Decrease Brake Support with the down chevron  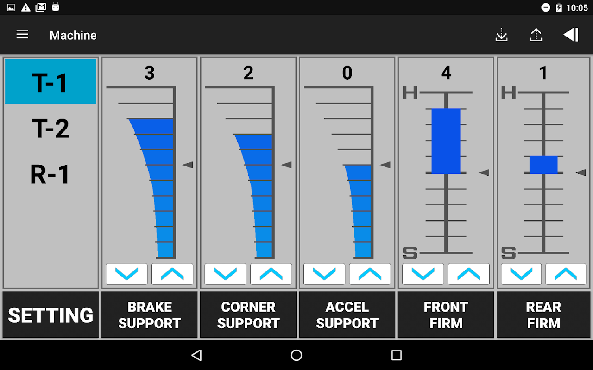[x=126, y=274]
